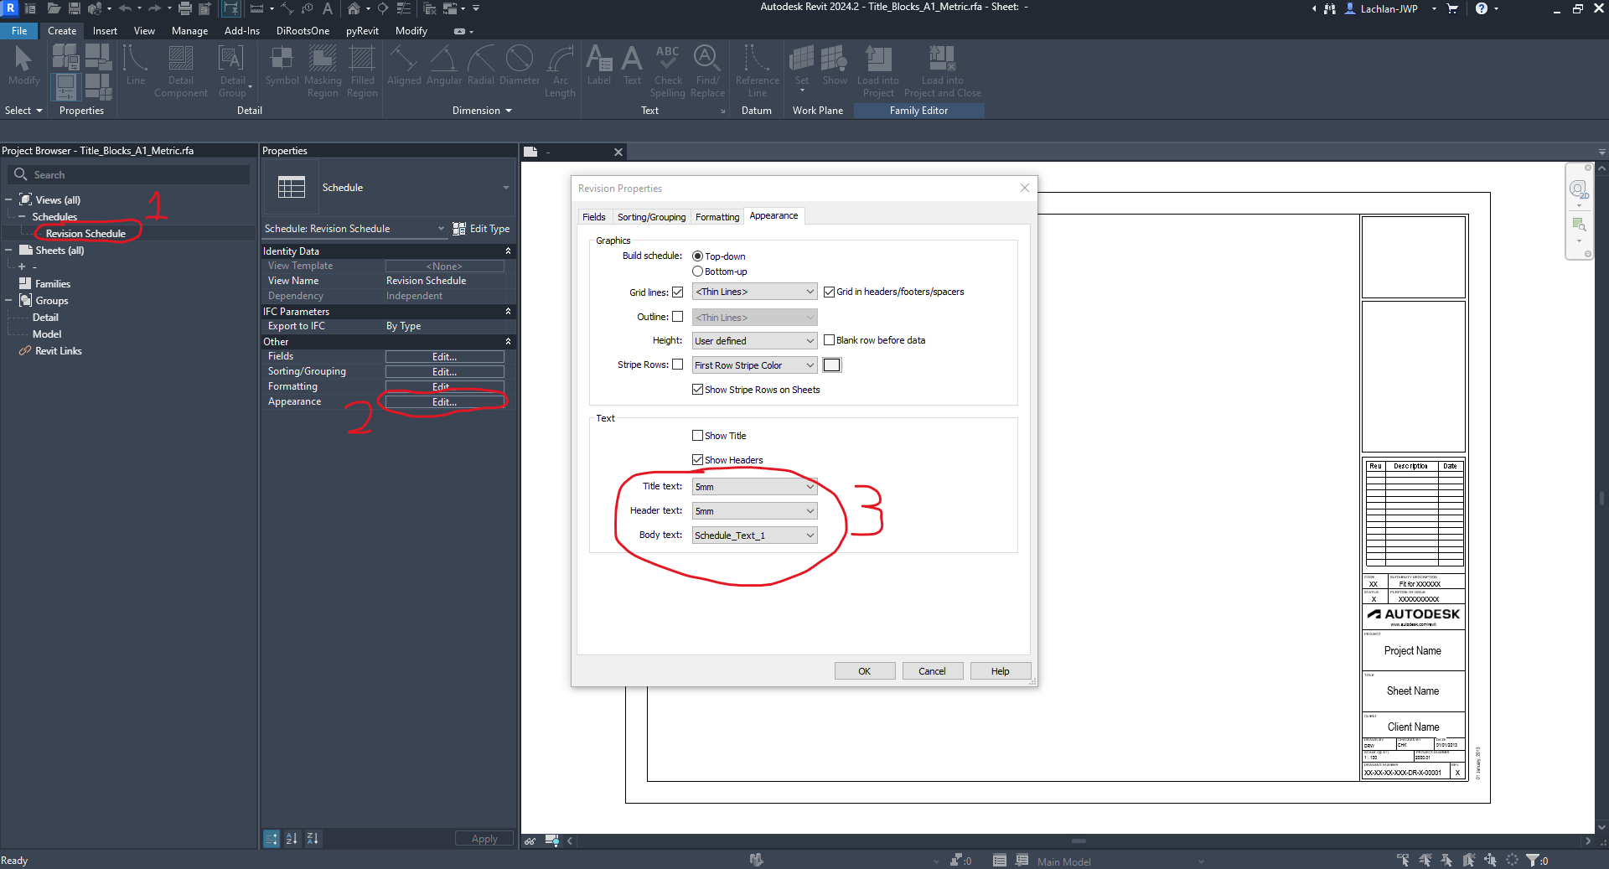
Task: Select the Symbol tool
Action: click(282, 65)
